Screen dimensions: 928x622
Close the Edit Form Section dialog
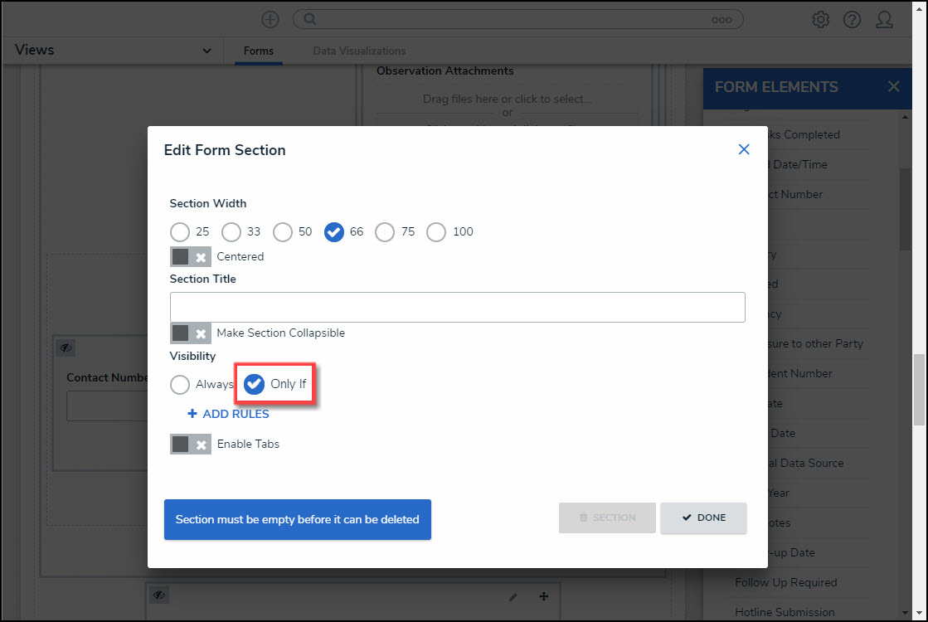744,149
